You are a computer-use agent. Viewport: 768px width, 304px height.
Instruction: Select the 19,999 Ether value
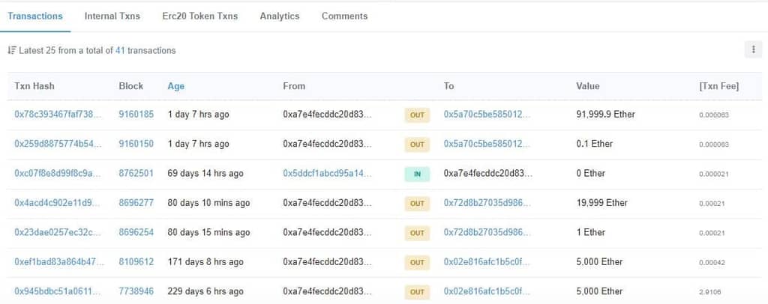coord(602,203)
